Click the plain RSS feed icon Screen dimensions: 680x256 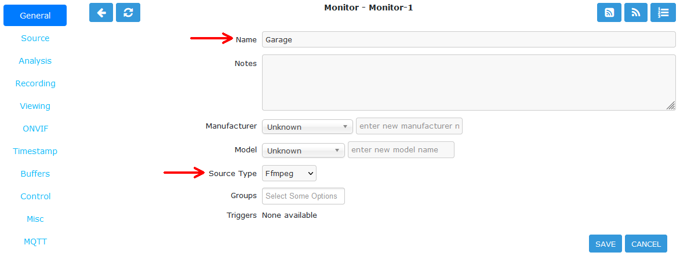coord(636,13)
